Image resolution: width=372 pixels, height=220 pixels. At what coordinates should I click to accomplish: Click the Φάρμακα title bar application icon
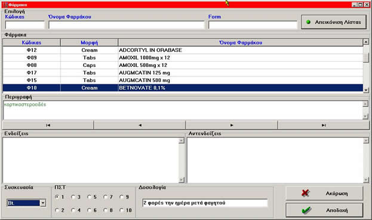coord(5,5)
